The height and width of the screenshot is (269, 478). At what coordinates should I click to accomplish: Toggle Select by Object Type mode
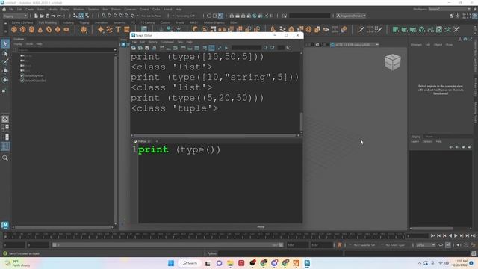pos(81,16)
